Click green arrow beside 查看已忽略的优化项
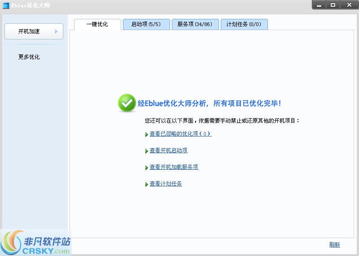The height and width of the screenshot is (256, 359). click(x=147, y=134)
